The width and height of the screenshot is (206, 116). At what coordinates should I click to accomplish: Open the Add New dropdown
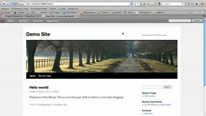[x=24, y=21]
